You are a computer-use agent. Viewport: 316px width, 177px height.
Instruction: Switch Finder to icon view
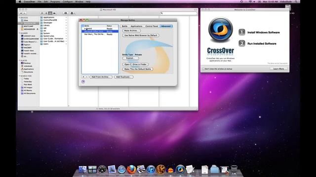(42, 13)
